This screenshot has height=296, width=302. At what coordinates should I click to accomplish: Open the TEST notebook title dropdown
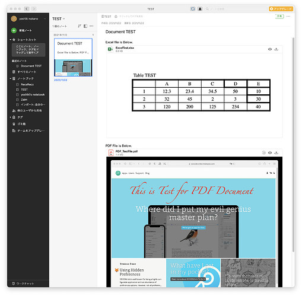pyautogui.click(x=58, y=19)
